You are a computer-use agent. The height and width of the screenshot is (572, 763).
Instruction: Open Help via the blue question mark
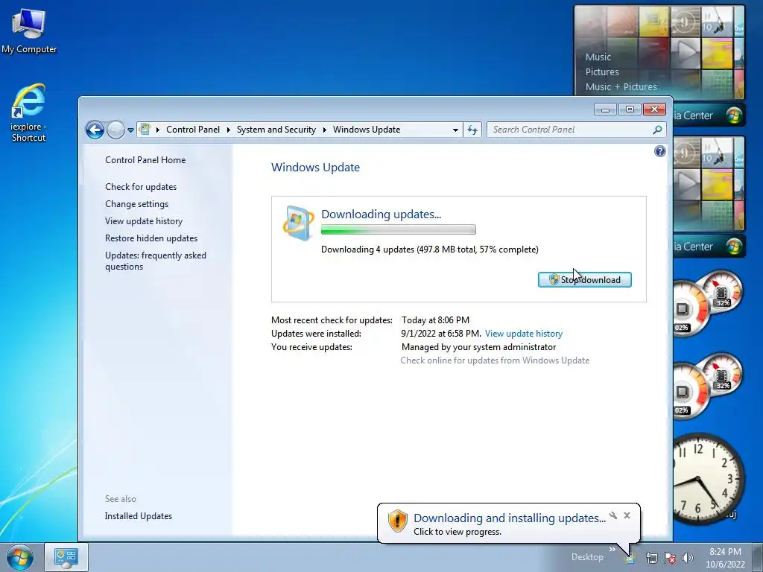point(660,151)
